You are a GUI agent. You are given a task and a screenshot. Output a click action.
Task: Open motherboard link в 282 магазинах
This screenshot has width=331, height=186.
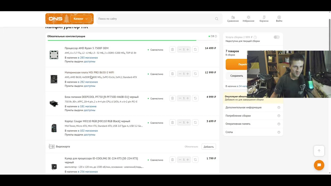(88, 82)
